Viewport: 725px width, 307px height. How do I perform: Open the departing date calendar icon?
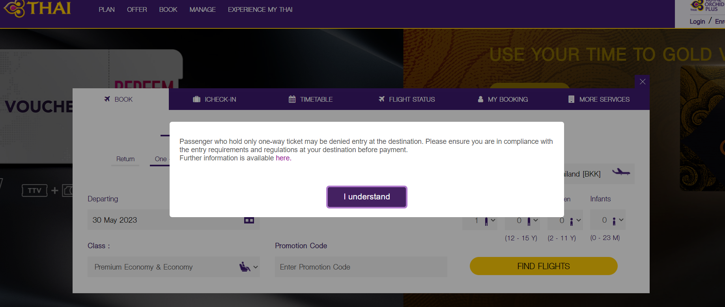point(249,220)
